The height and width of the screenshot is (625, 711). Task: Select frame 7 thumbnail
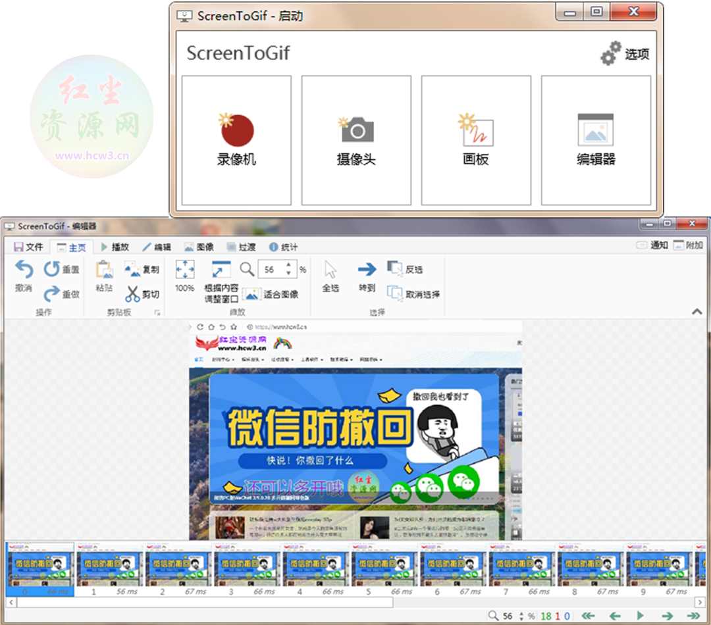coord(521,569)
